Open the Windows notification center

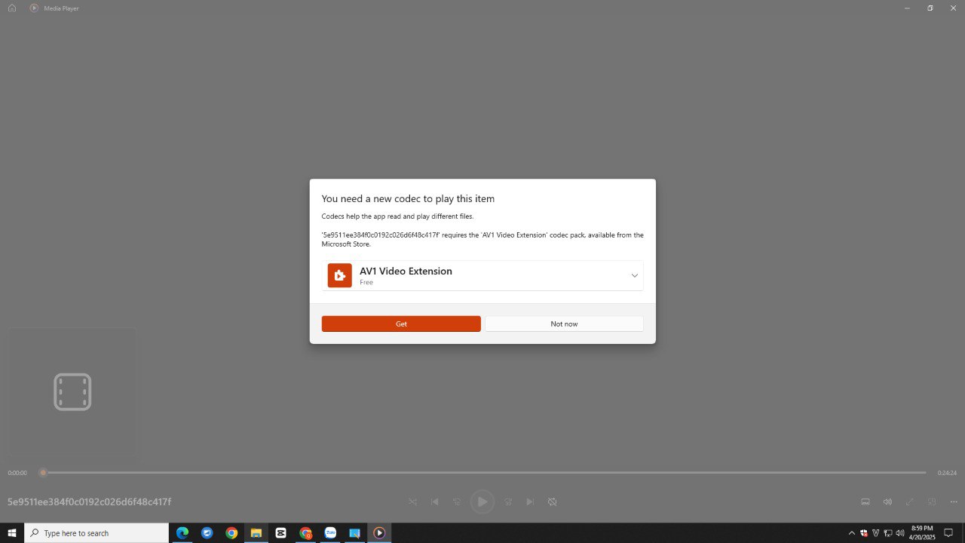pyautogui.click(x=949, y=532)
